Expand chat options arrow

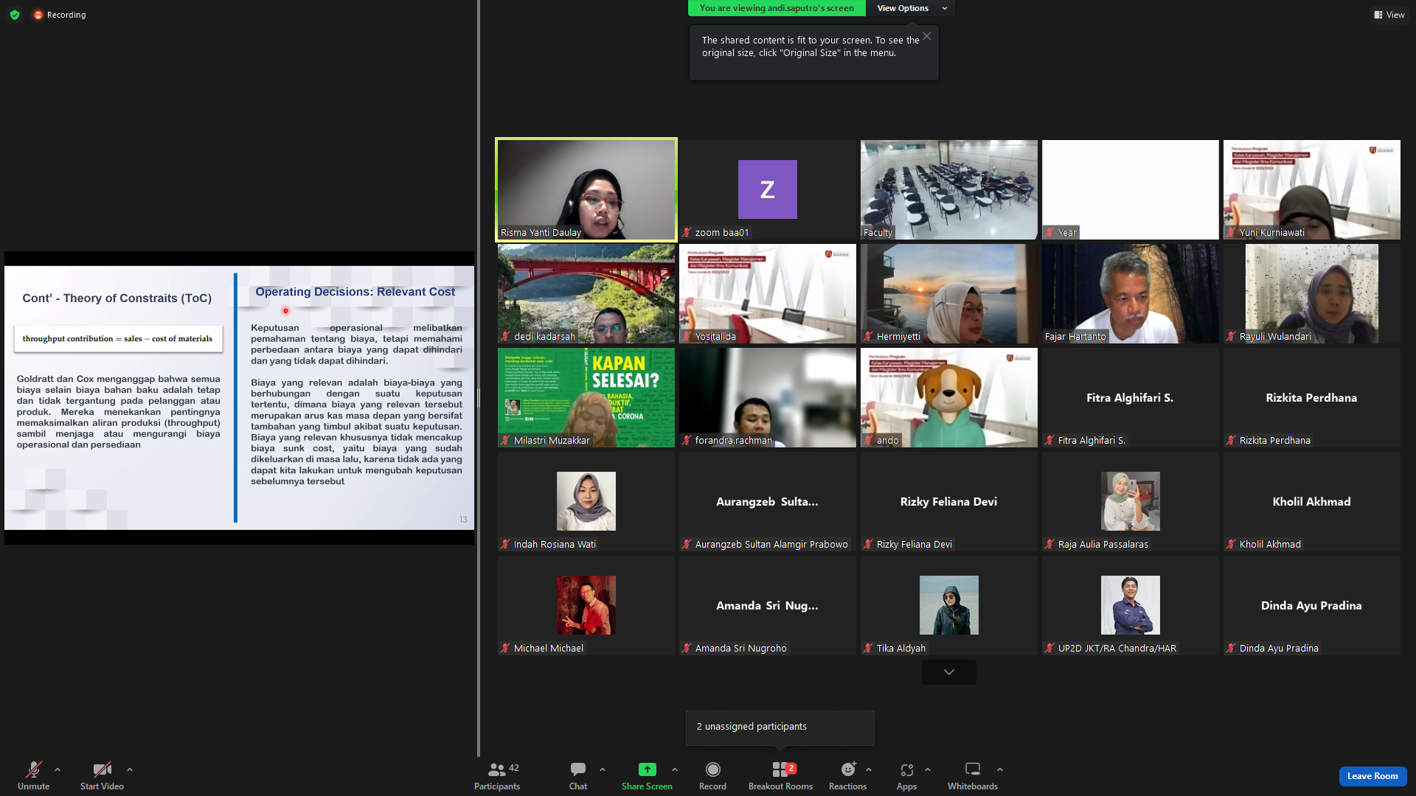click(603, 769)
